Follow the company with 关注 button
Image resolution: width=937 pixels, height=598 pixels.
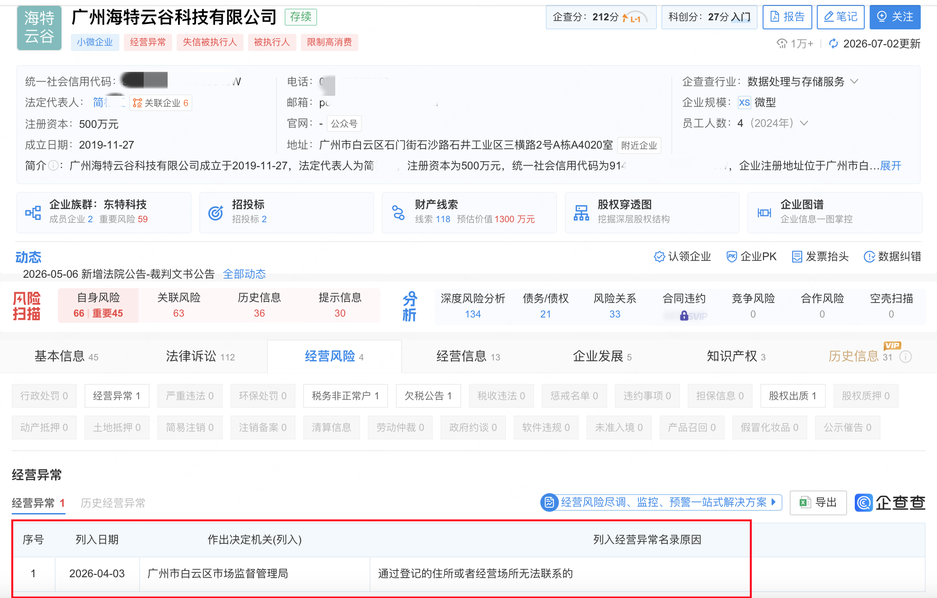[895, 17]
